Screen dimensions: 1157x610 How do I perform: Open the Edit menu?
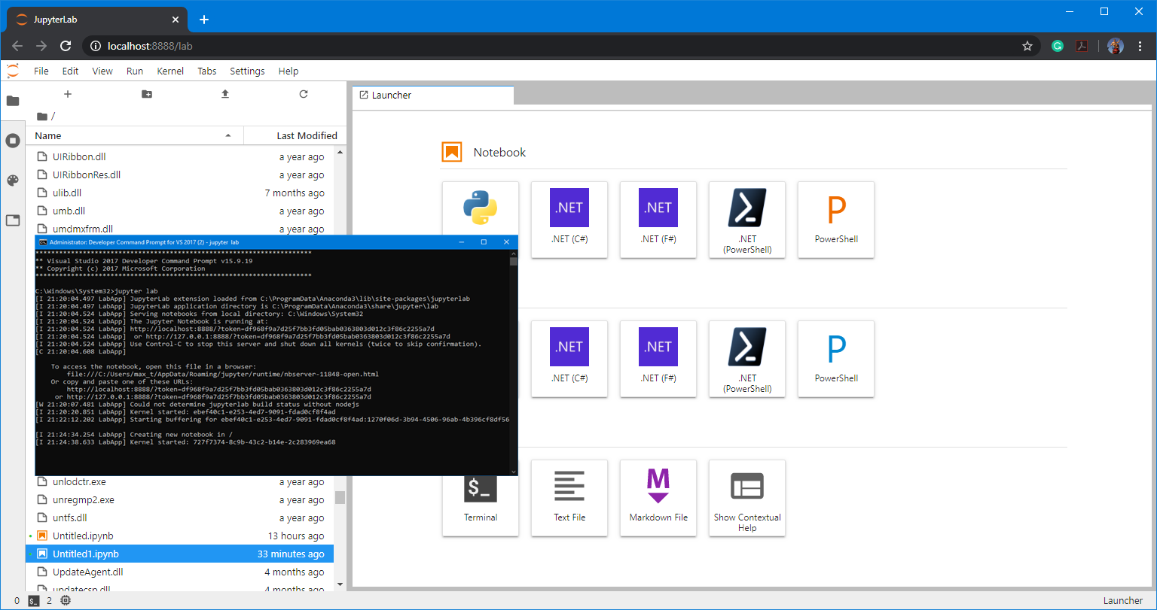coord(70,71)
